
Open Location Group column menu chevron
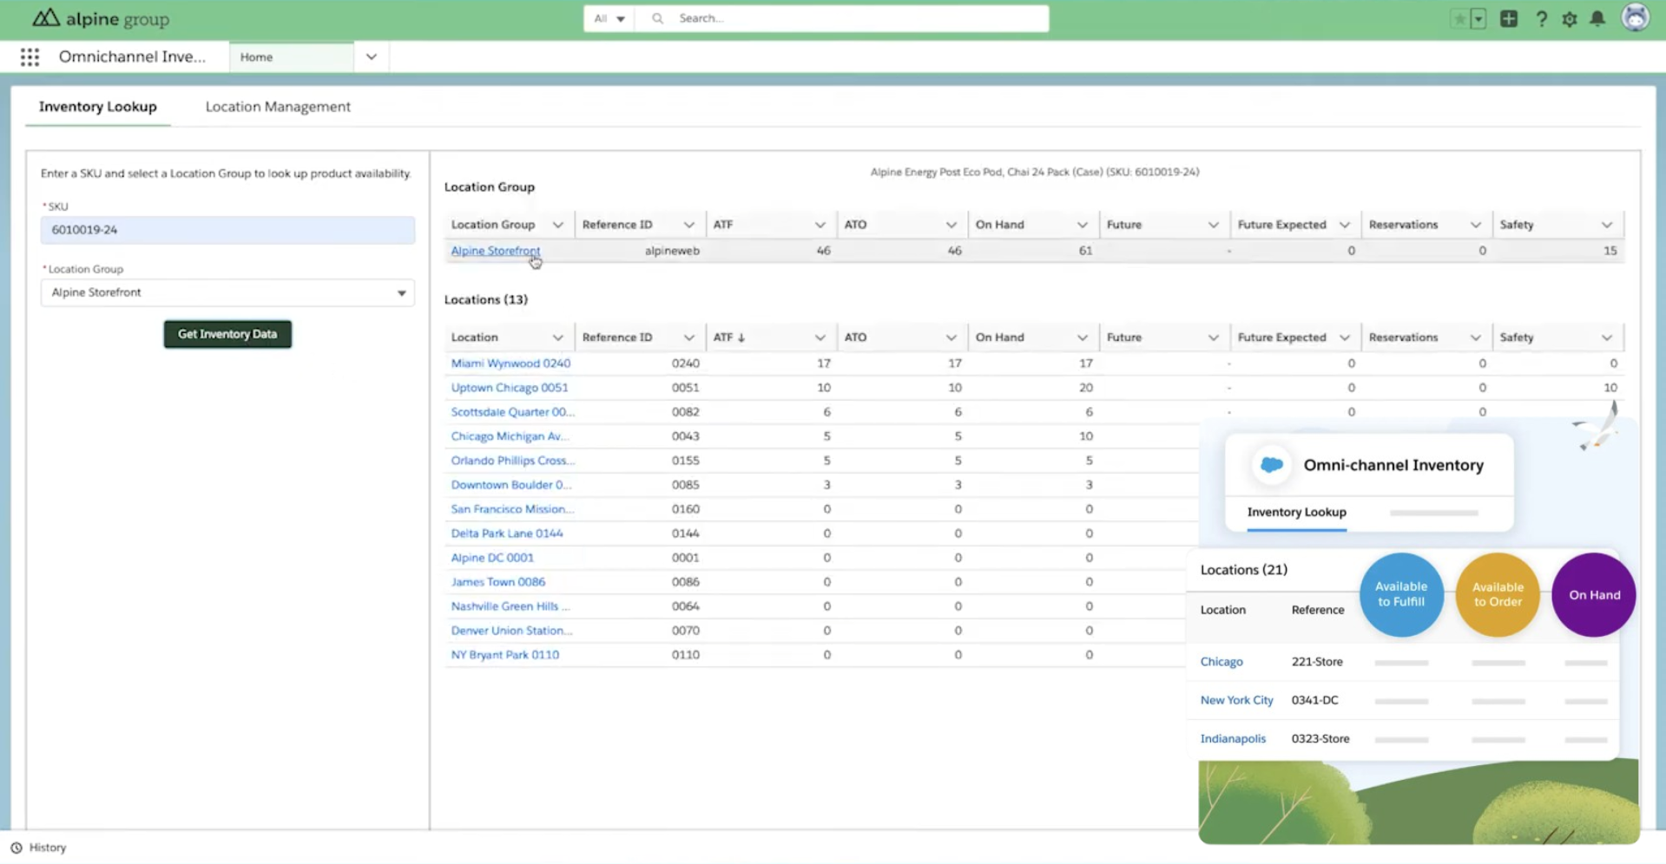[x=558, y=225]
